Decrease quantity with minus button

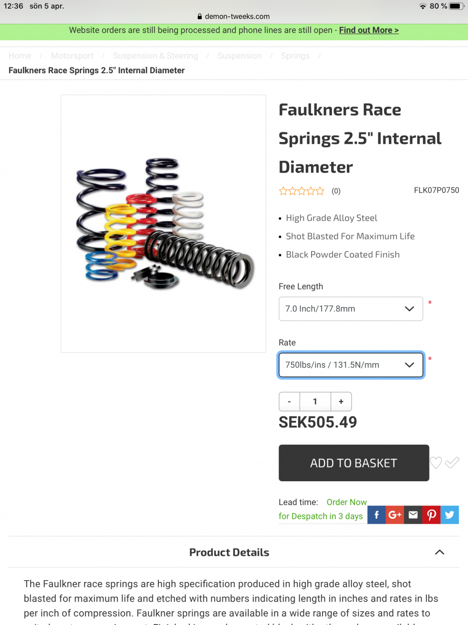pos(289,402)
